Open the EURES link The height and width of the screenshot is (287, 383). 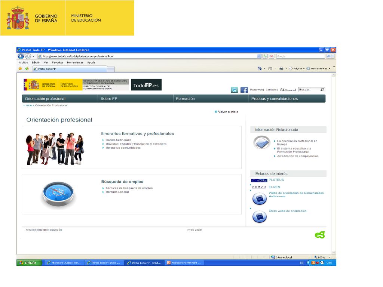(x=274, y=187)
